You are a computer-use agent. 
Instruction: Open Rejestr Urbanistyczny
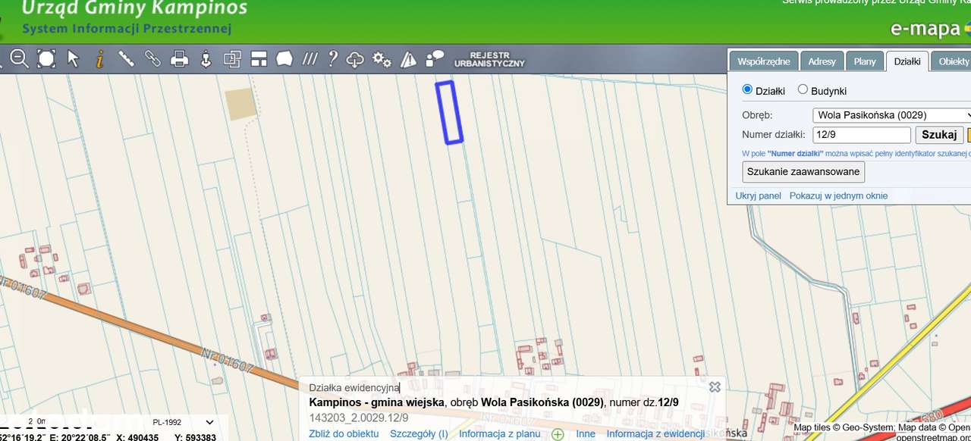pyautogui.click(x=489, y=59)
